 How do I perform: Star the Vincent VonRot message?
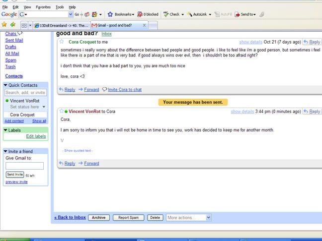[61, 112]
